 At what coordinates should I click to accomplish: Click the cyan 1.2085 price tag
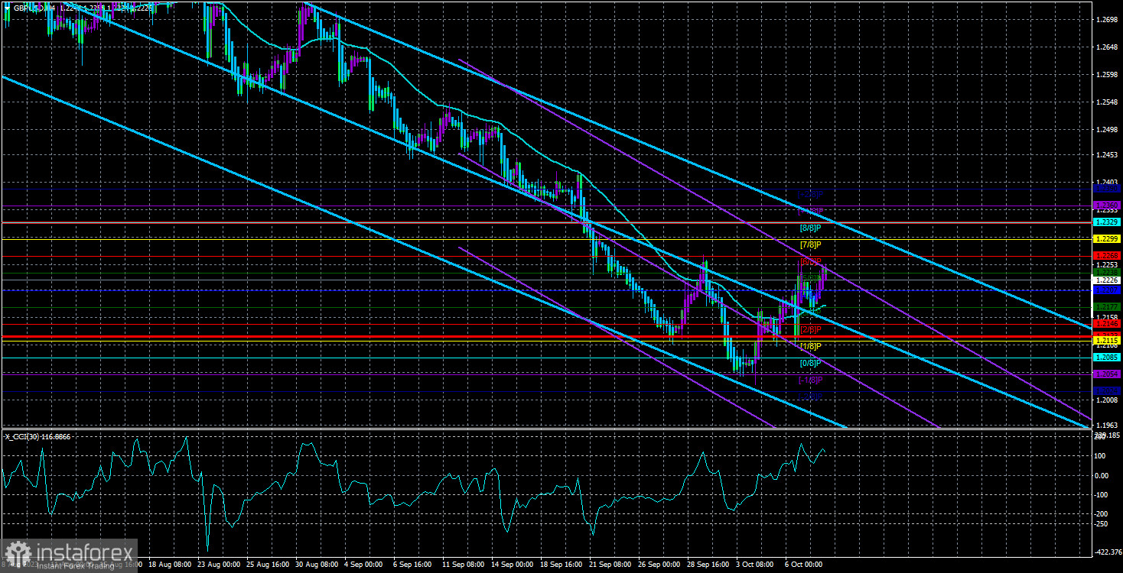point(1107,357)
